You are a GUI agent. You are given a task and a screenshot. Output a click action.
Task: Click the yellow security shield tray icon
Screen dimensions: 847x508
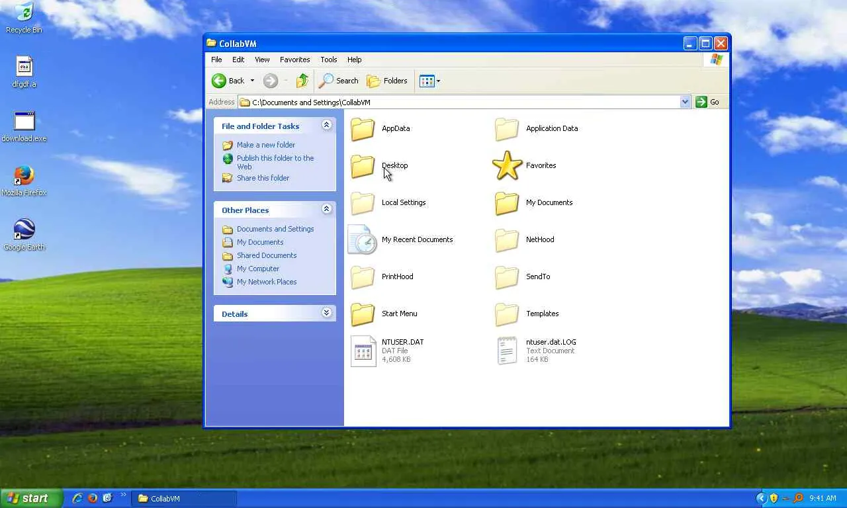coord(774,498)
